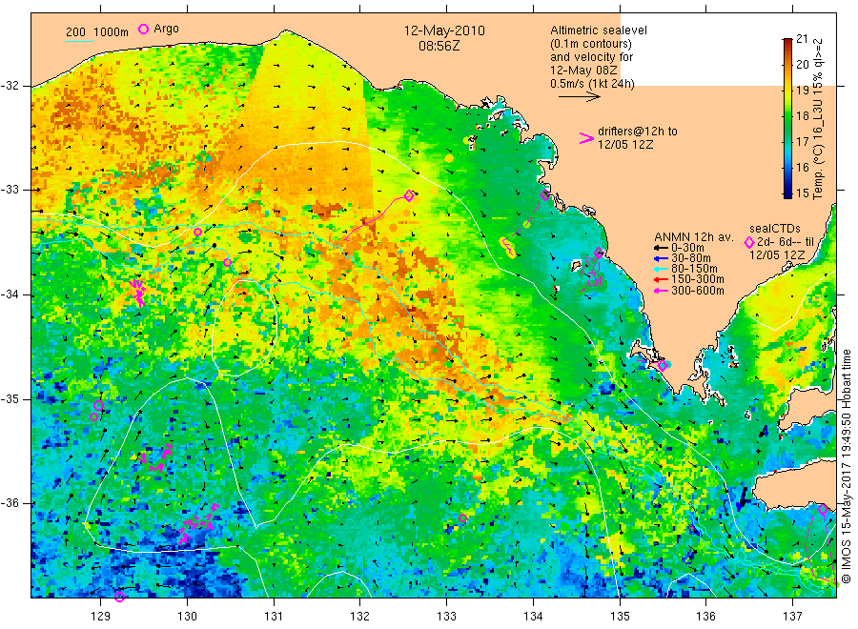This screenshot has height=629, width=858.
Task: Click the "Altimetric sealevel" caption text
Action: [599, 30]
